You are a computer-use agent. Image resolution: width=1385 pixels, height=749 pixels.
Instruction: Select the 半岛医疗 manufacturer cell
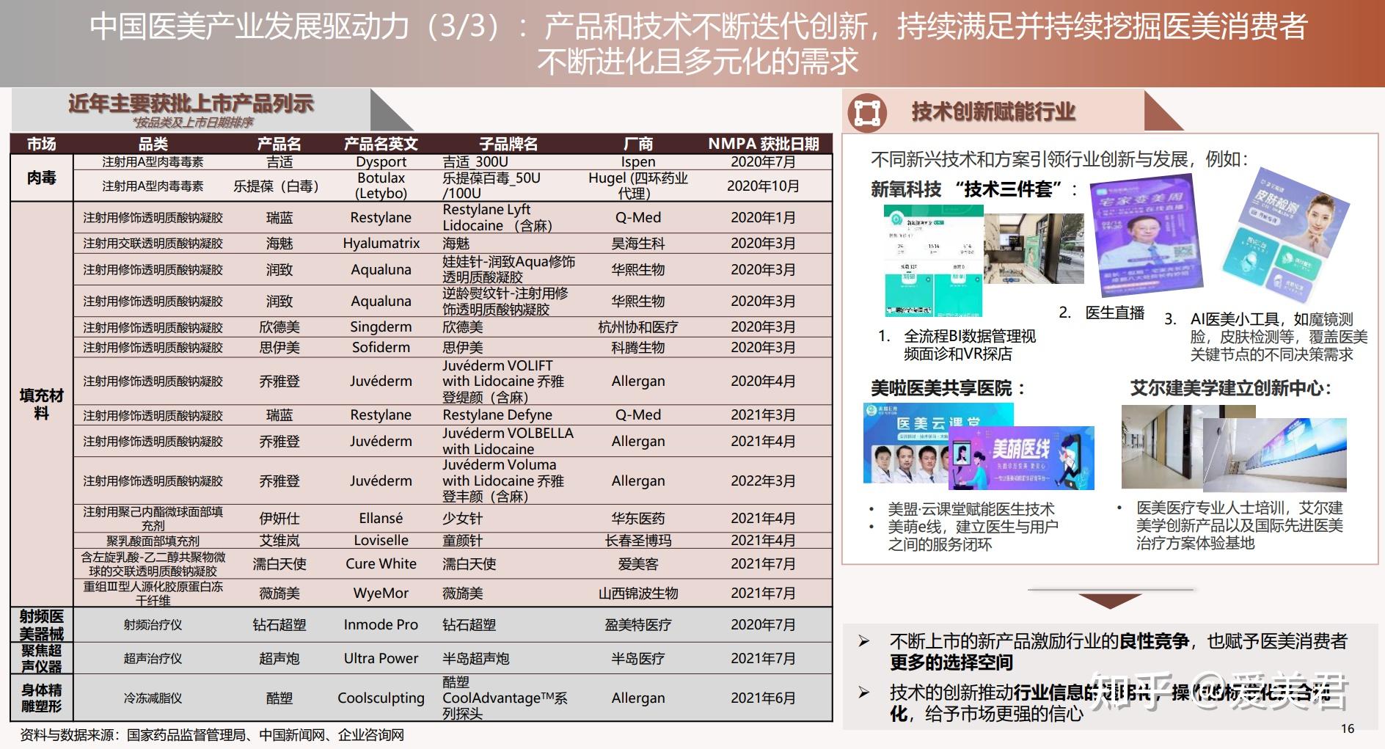point(638,658)
